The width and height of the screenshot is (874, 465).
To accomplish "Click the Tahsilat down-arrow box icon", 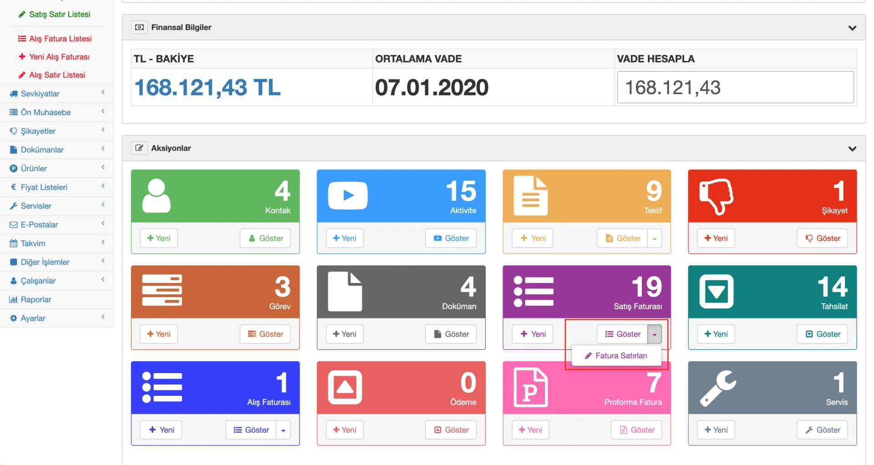I will click(716, 291).
